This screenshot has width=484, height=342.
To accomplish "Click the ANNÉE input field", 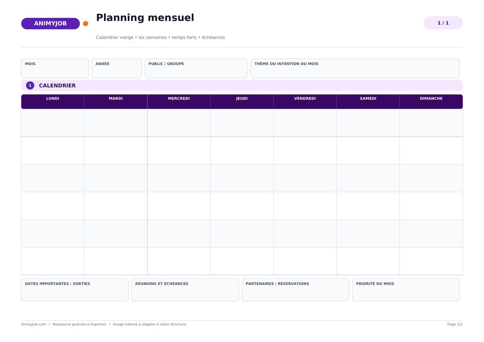I will [117, 68].
